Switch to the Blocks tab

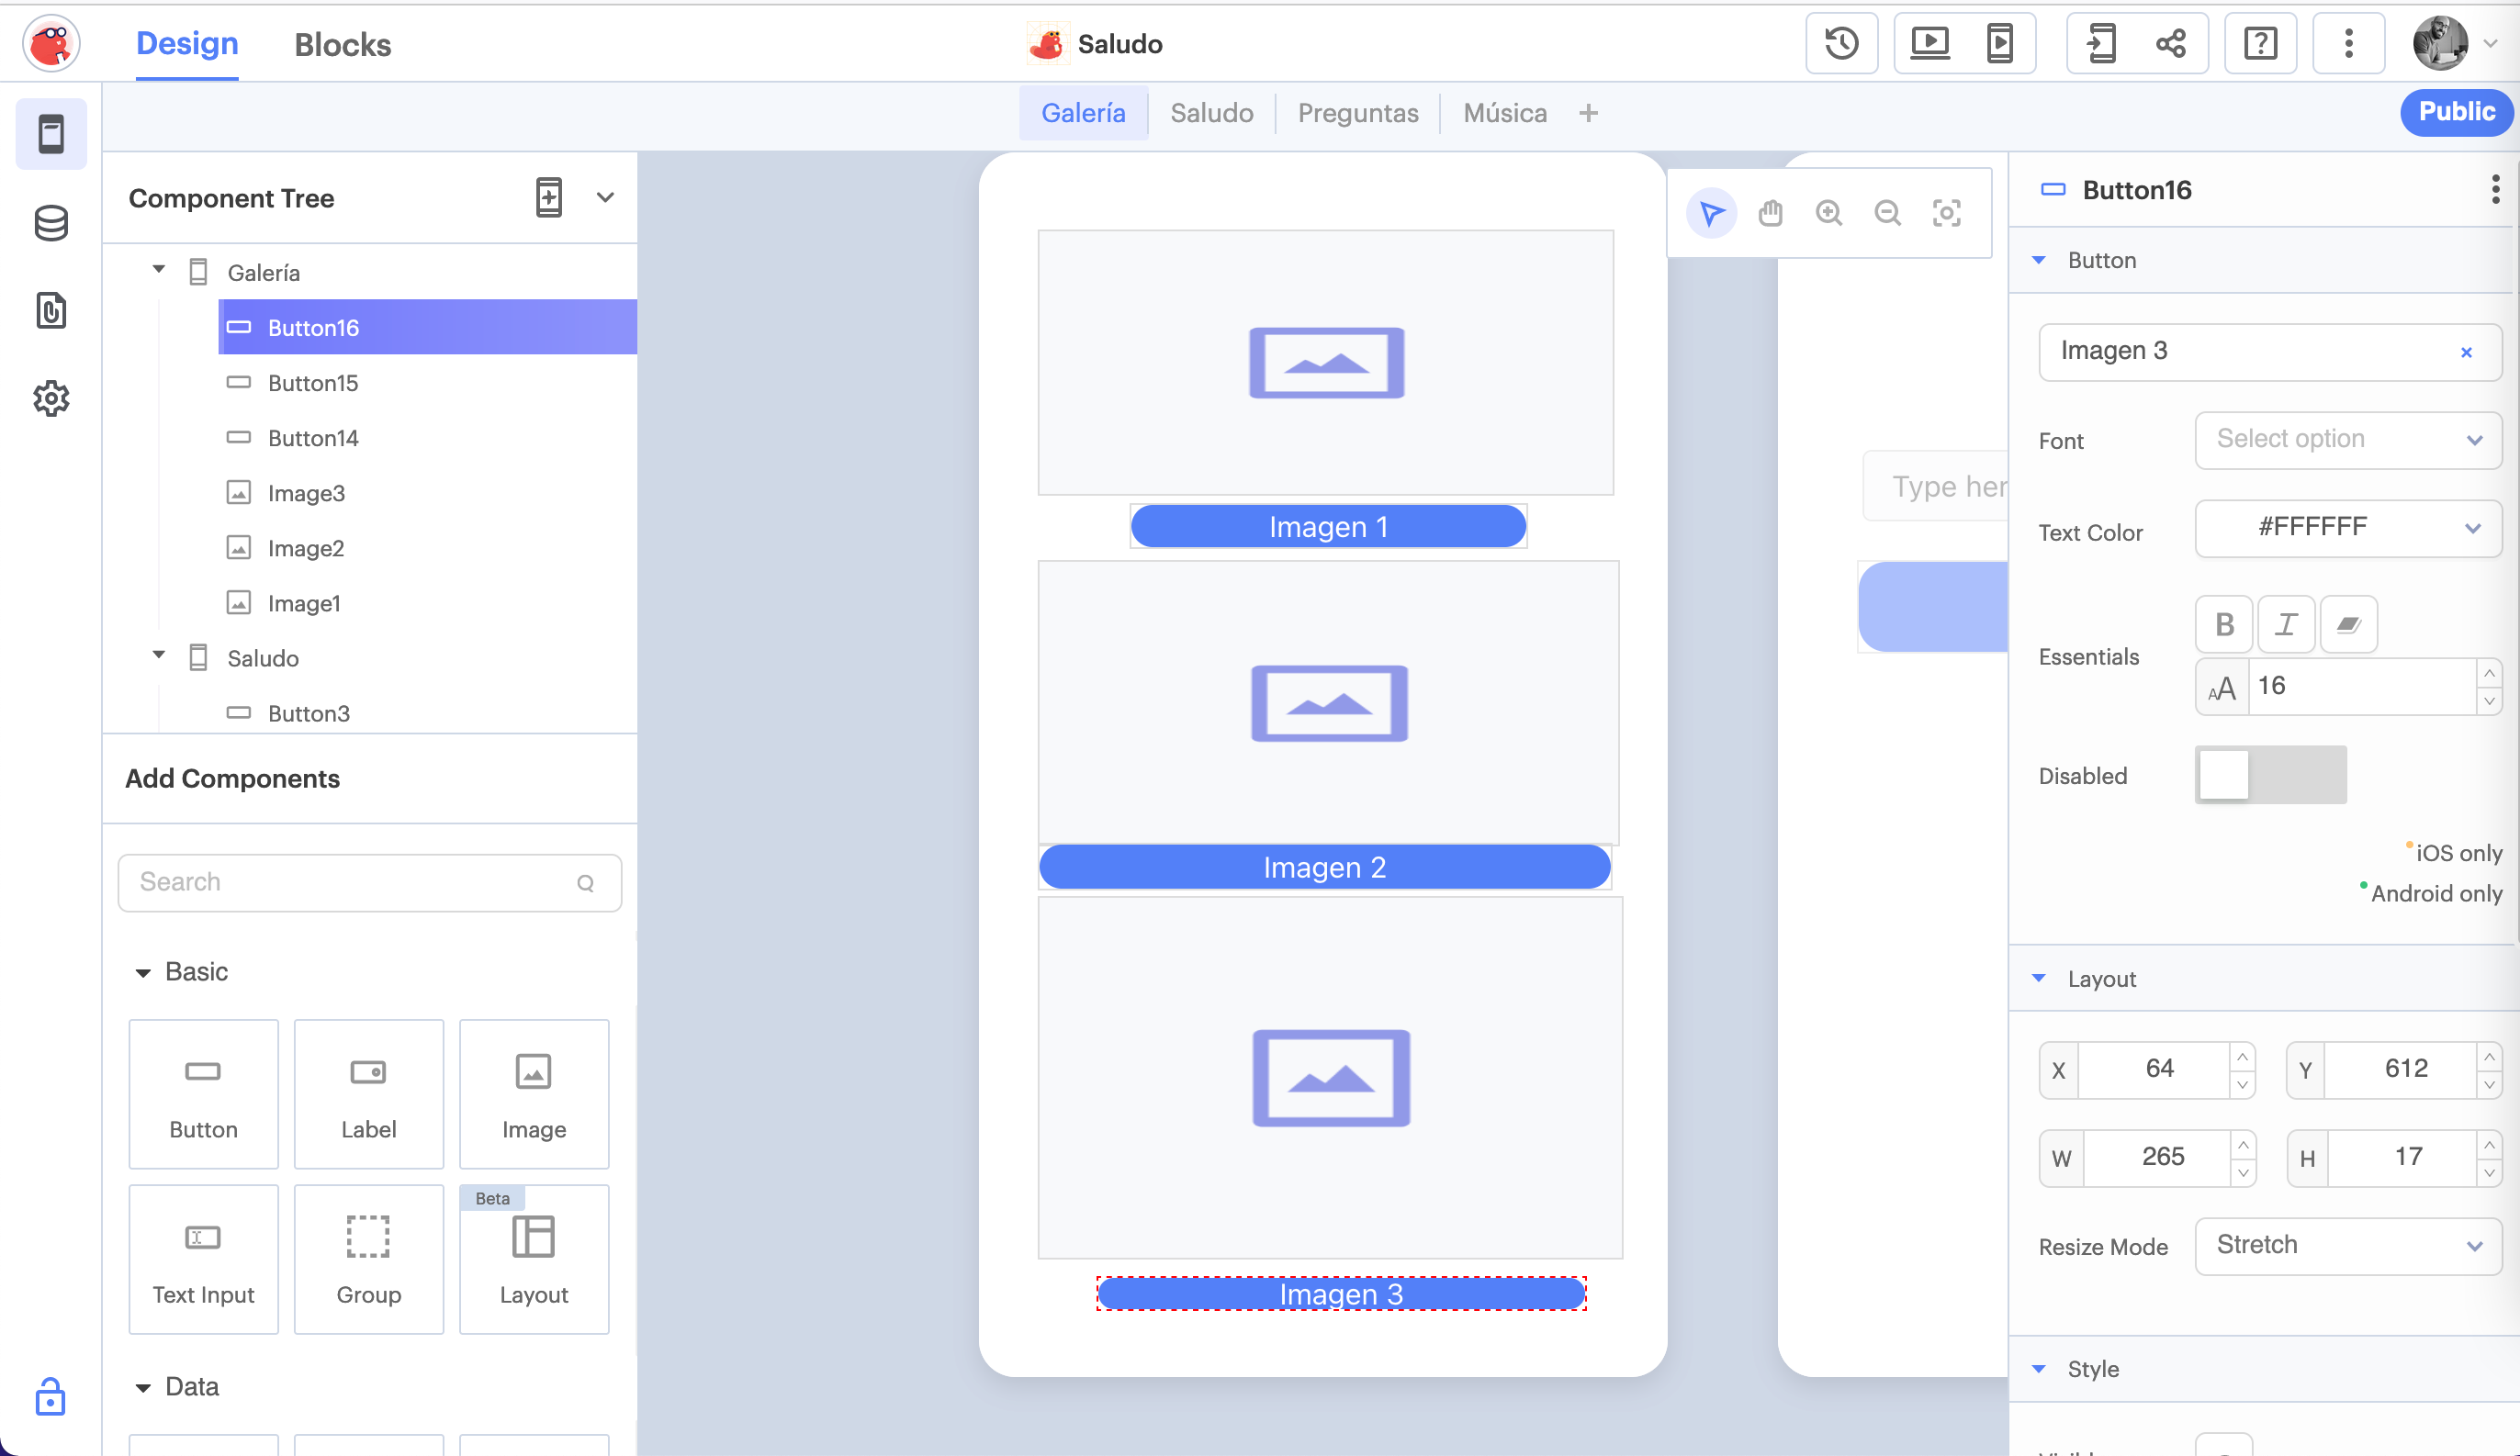pyautogui.click(x=342, y=45)
